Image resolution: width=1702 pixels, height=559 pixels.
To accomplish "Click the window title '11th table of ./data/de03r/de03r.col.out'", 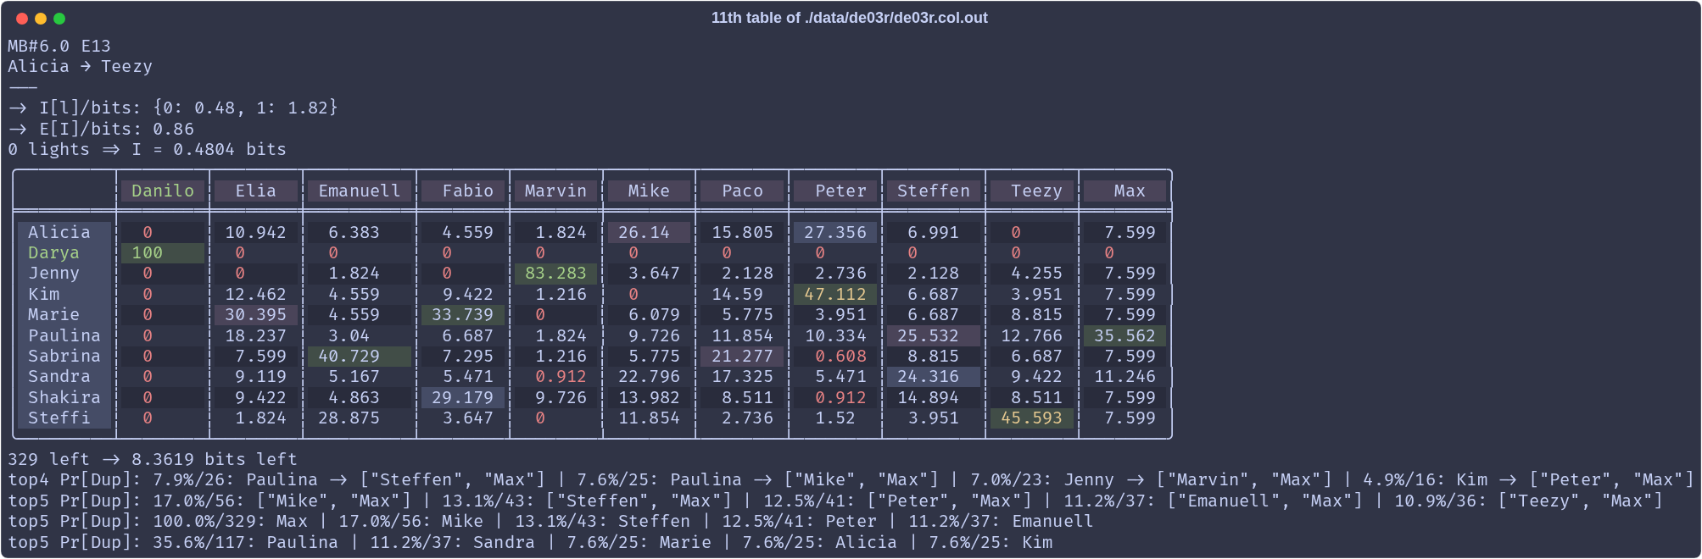I will click(849, 18).
